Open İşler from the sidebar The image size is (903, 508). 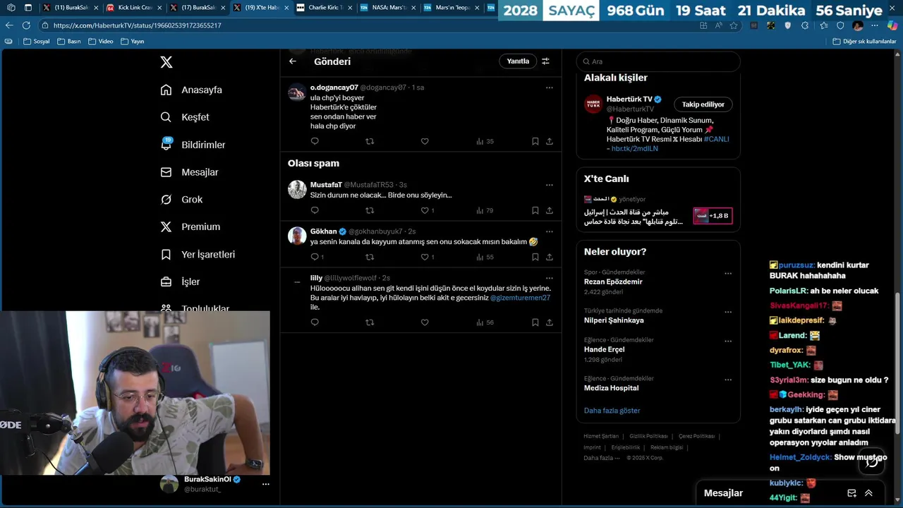click(180, 282)
